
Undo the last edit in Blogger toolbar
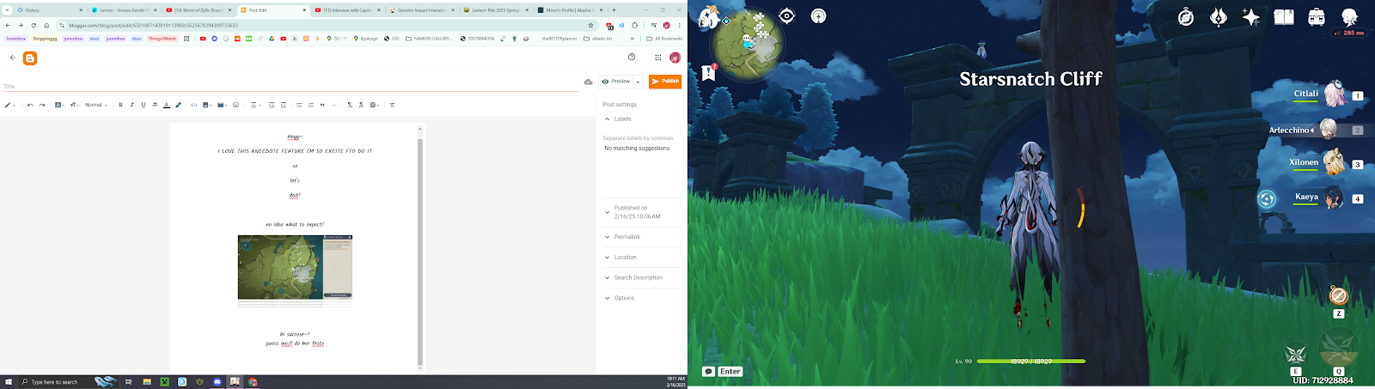tap(30, 105)
